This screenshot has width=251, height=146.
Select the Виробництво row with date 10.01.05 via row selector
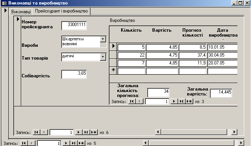click(x=113, y=47)
